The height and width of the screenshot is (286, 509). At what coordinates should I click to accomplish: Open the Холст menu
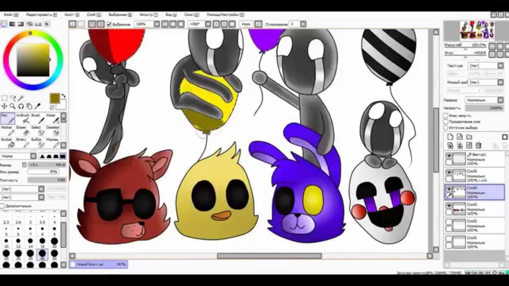click(71, 15)
